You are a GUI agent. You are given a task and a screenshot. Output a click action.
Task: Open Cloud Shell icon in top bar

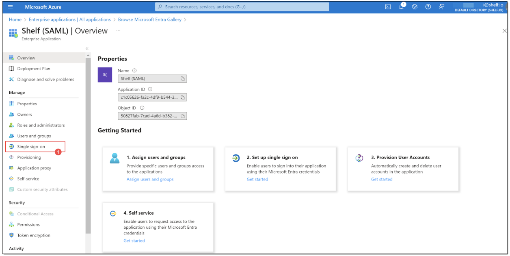point(388,7)
